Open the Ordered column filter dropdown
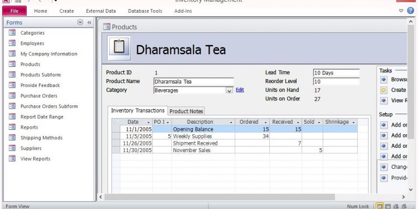Image resolution: width=418 pixels, height=209 pixels. point(265,123)
